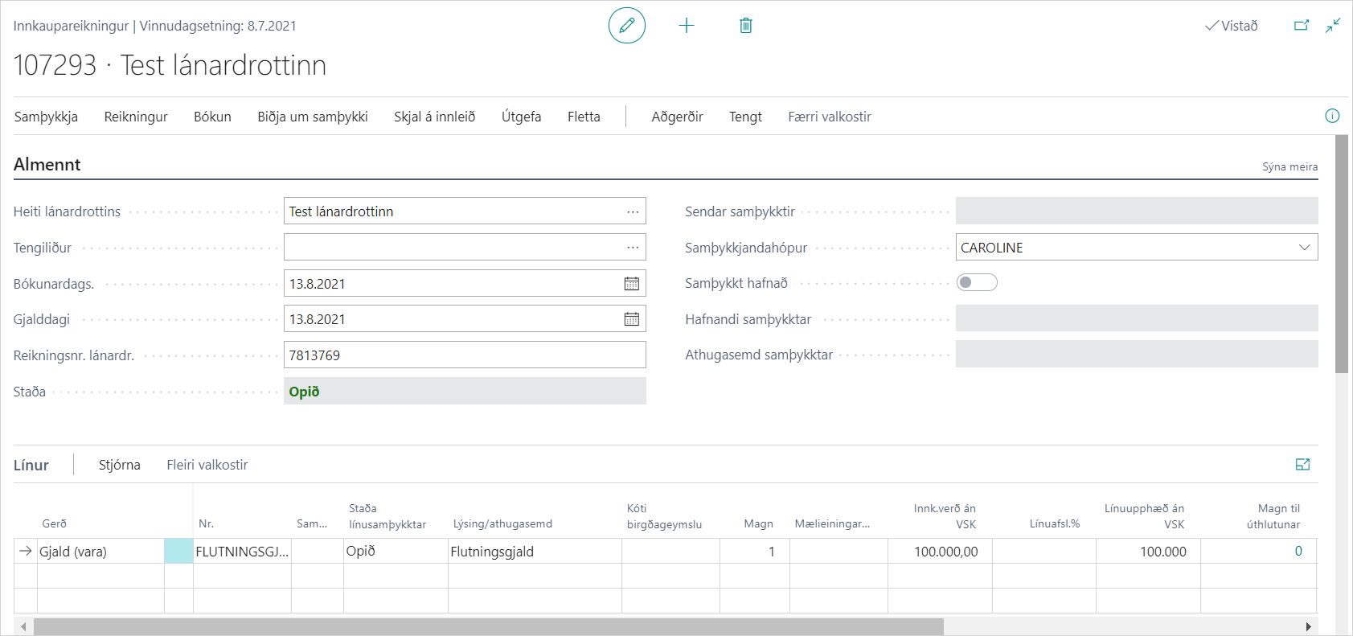Viewport: 1353px width, 636px height.
Task: Expand the Línur section to full view
Action: tap(1303, 465)
